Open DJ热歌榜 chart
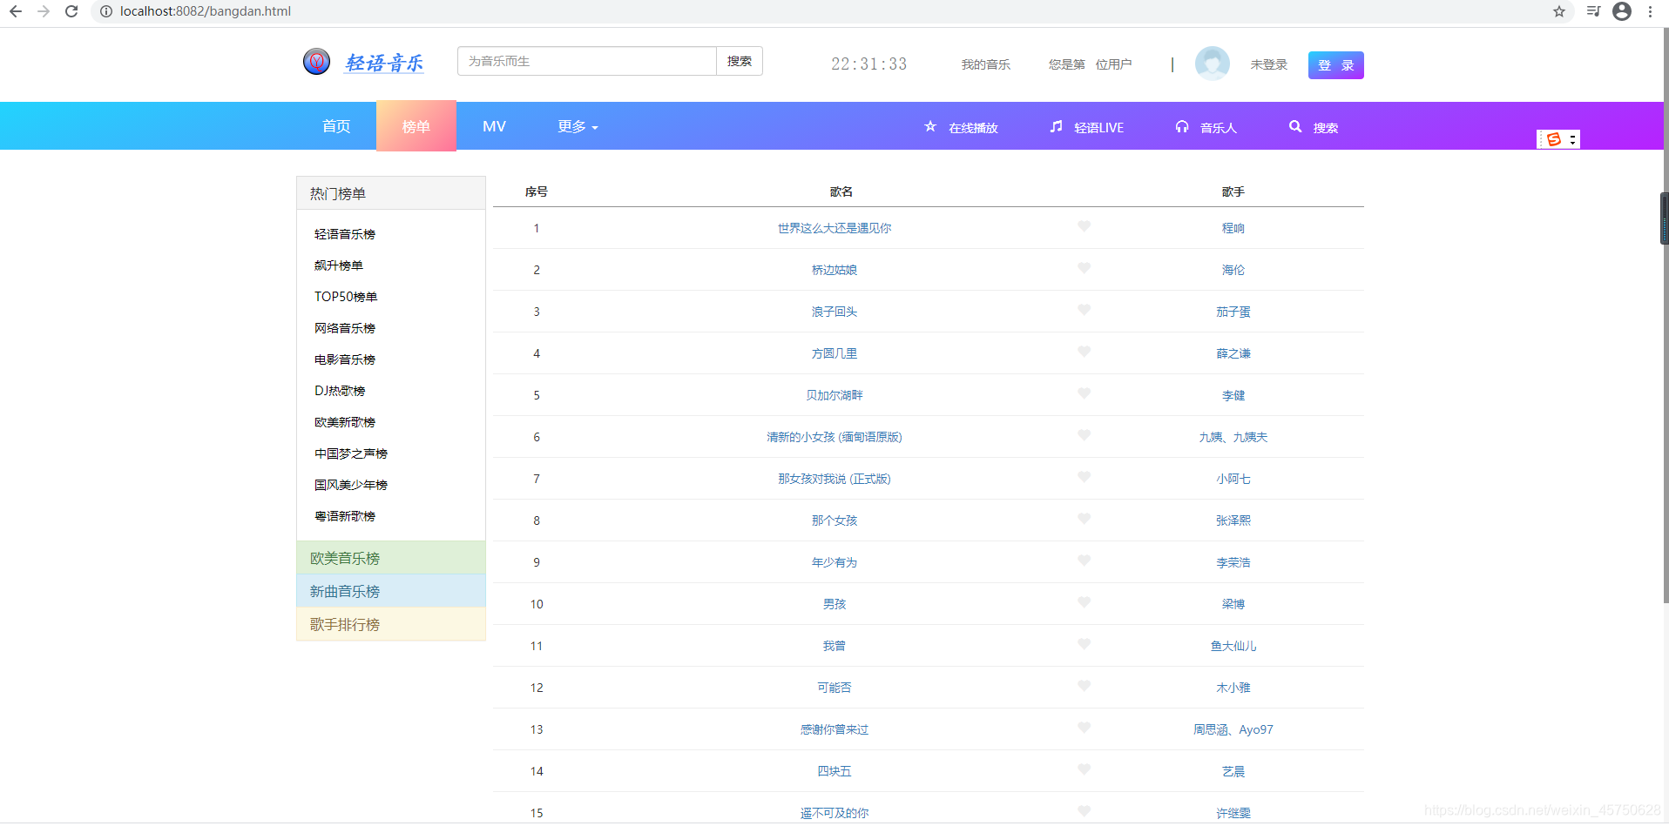This screenshot has width=1669, height=826. coord(340,391)
